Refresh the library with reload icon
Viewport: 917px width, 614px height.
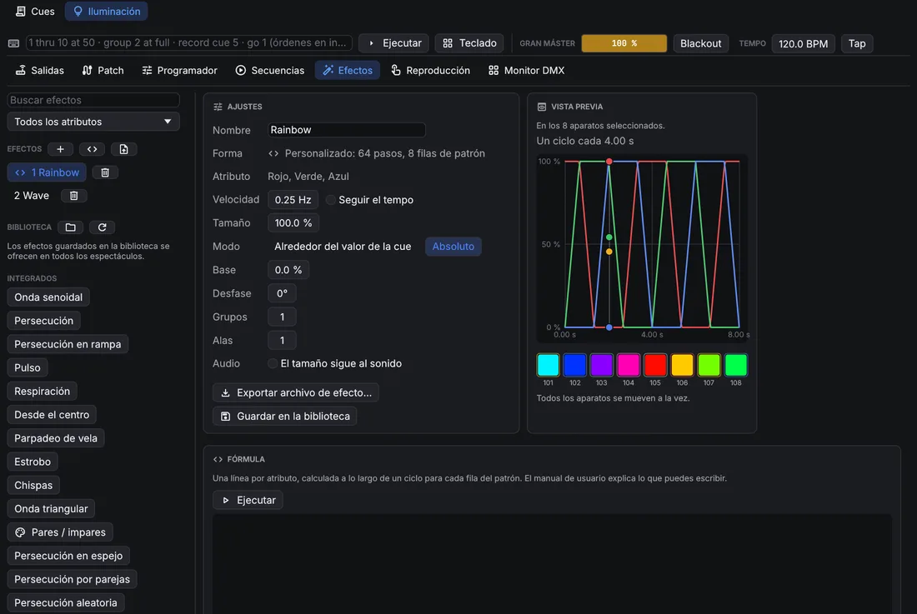(x=102, y=227)
